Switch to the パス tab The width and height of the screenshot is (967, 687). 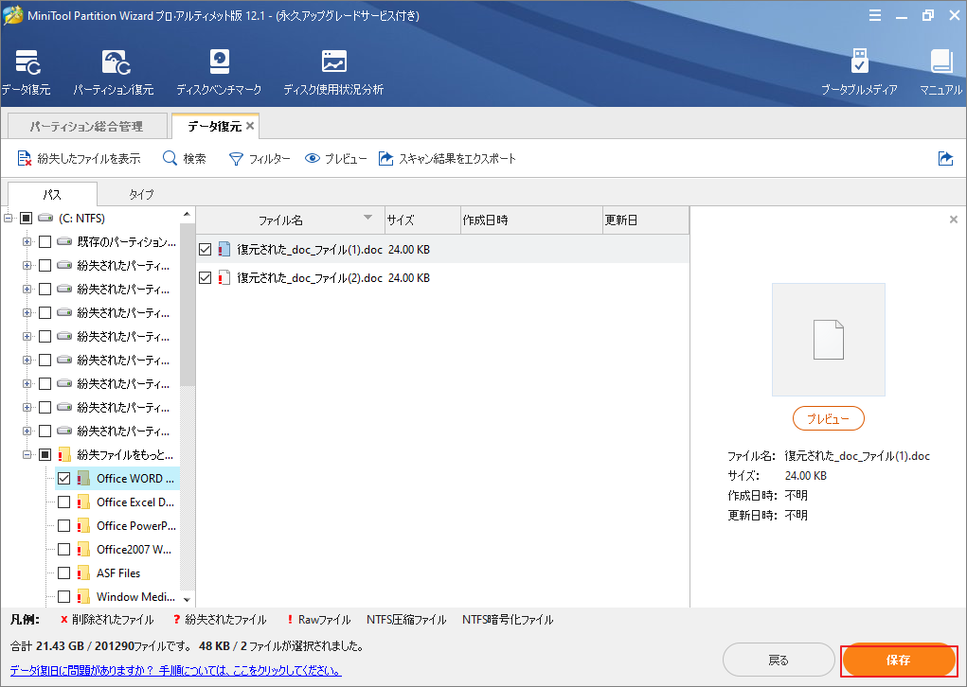52,194
